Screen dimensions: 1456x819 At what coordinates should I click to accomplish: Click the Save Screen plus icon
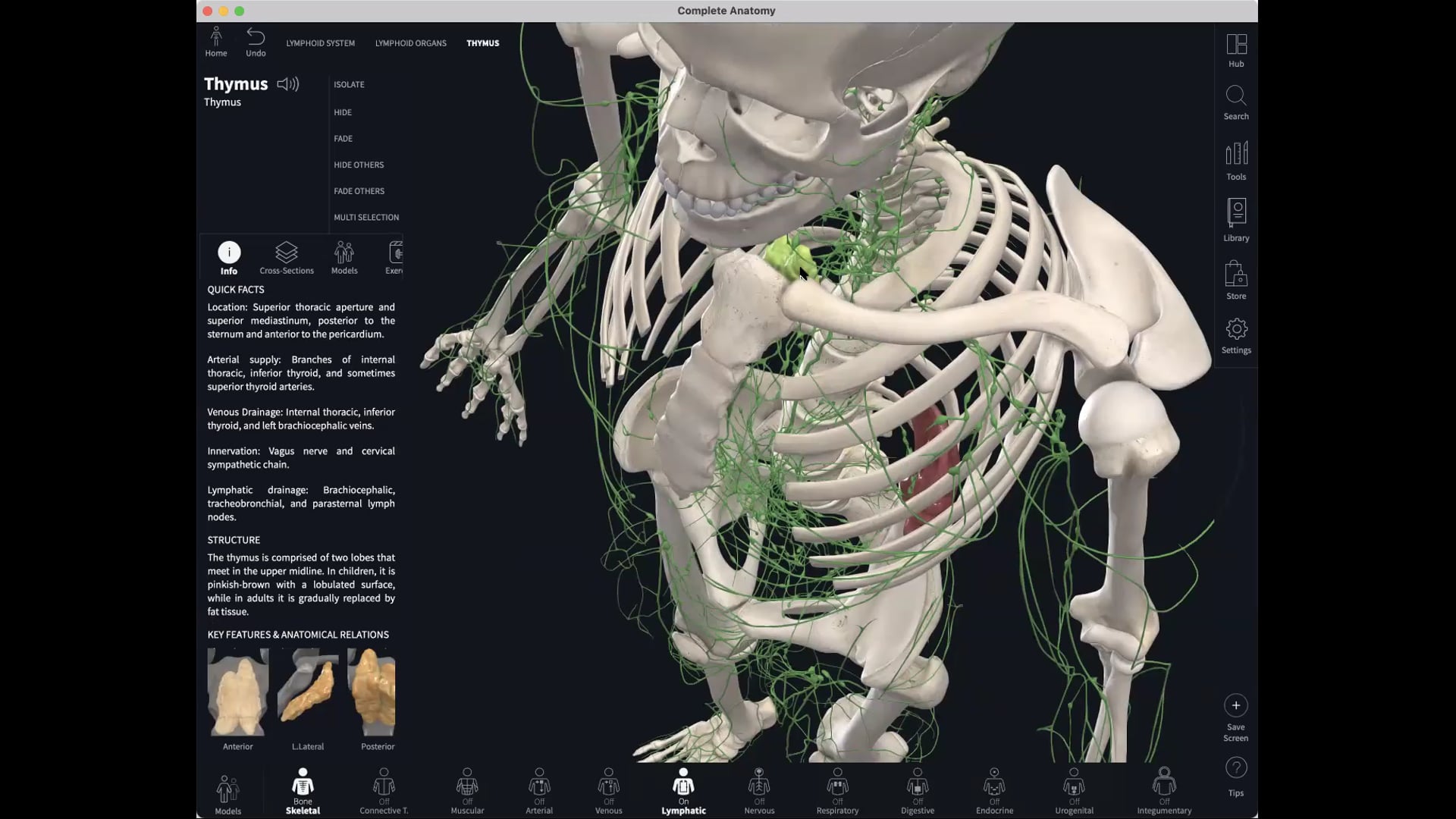click(1235, 706)
